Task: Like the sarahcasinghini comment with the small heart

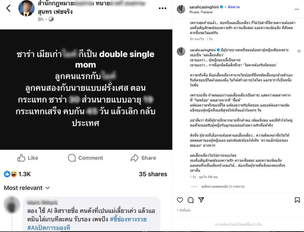Action: [x=299, y=51]
